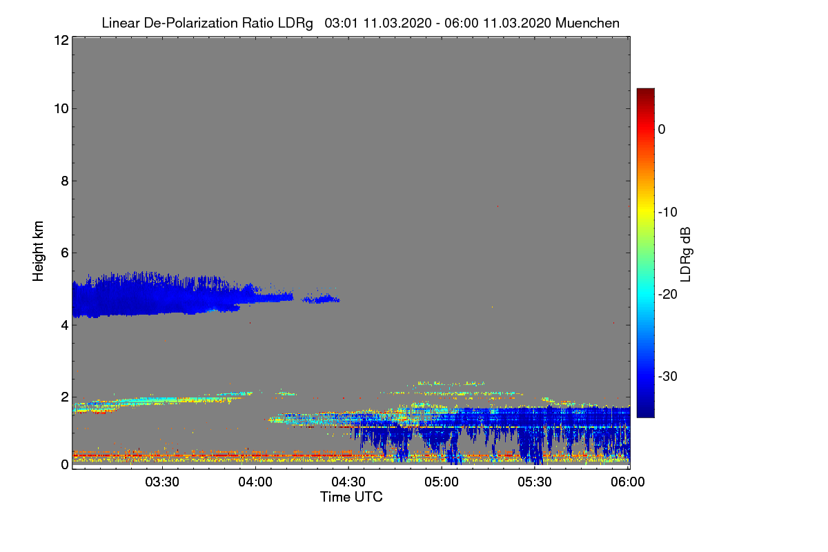Viewport: 828px width, 552px height.
Task: Click the height tick label 4
Action: pyautogui.click(x=63, y=324)
